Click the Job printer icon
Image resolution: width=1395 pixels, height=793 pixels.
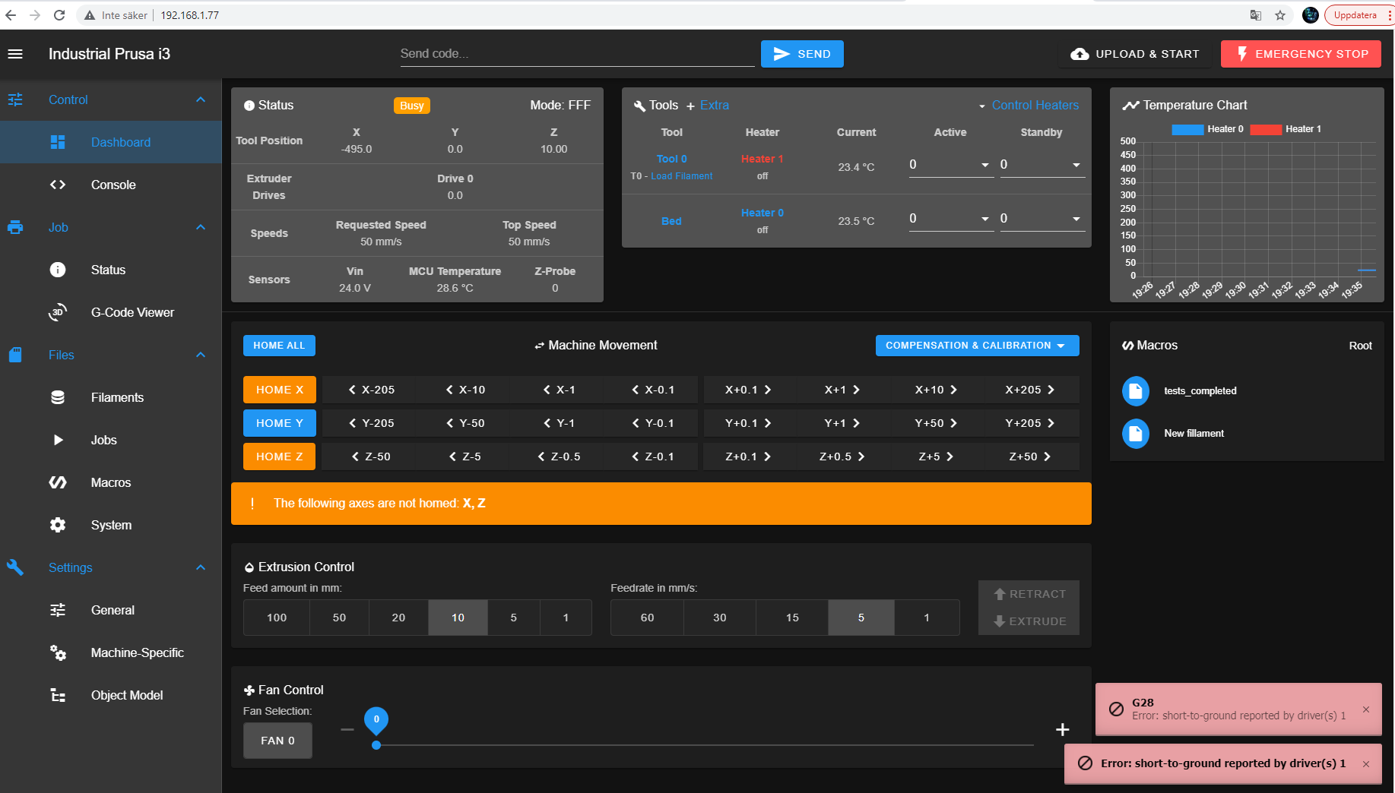(x=15, y=227)
